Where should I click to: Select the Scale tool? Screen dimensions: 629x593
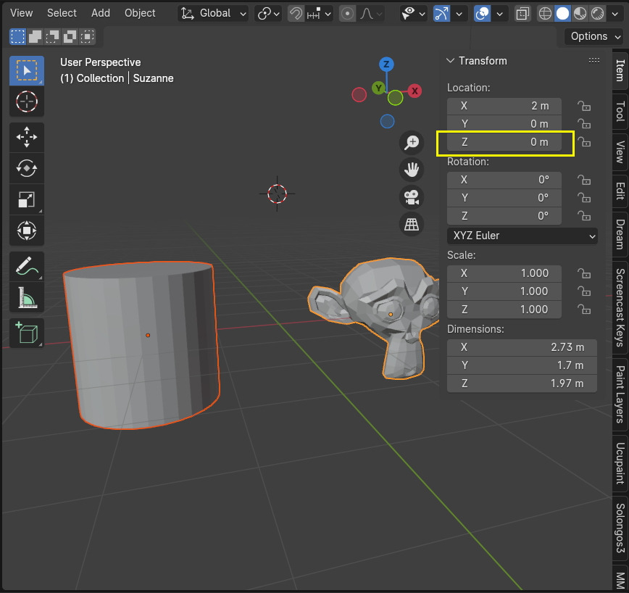tap(27, 199)
